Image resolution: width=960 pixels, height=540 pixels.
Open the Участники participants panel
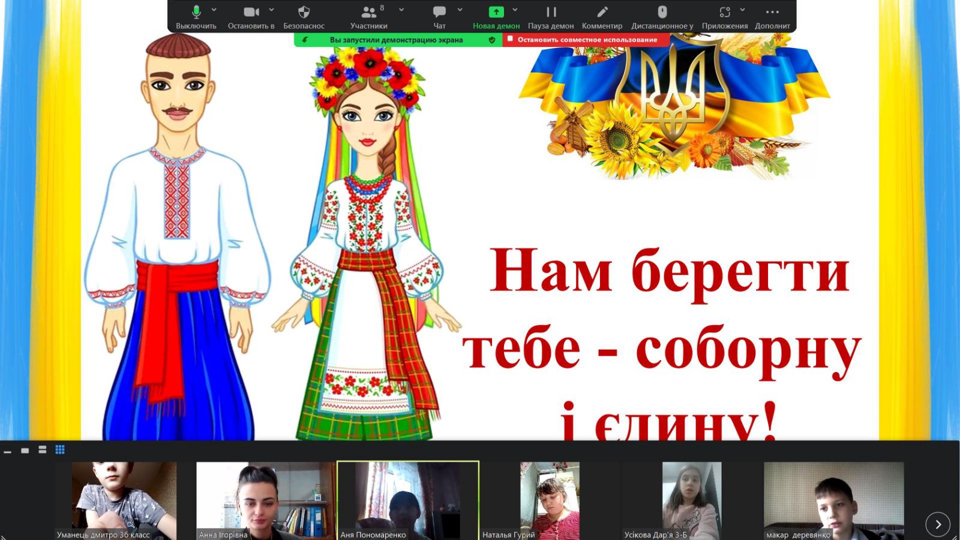(368, 16)
